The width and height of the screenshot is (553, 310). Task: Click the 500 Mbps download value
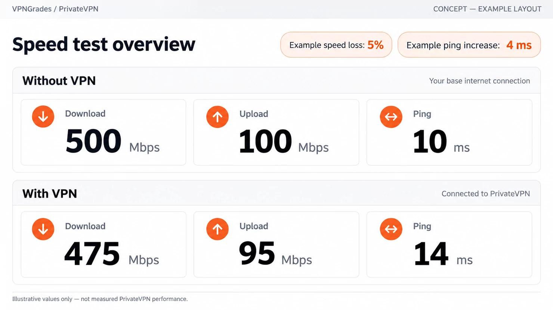pos(113,142)
